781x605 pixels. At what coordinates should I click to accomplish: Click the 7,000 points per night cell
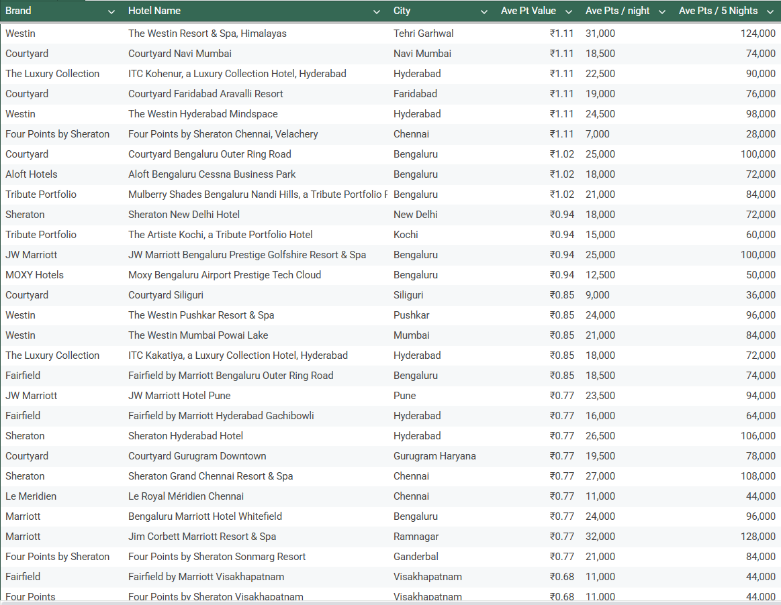click(x=598, y=134)
